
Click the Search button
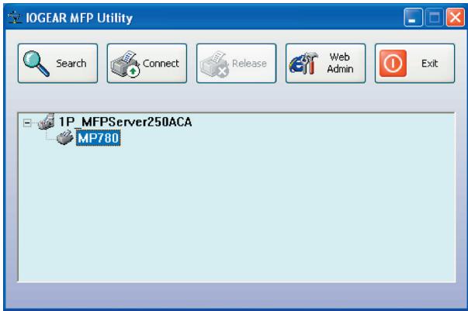pyautogui.click(x=57, y=64)
